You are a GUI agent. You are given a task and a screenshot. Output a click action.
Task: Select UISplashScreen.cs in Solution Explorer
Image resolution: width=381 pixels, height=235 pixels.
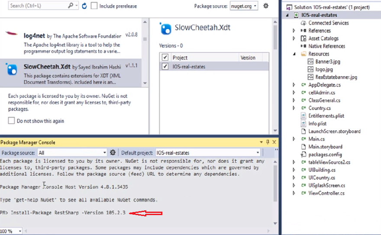click(x=326, y=186)
